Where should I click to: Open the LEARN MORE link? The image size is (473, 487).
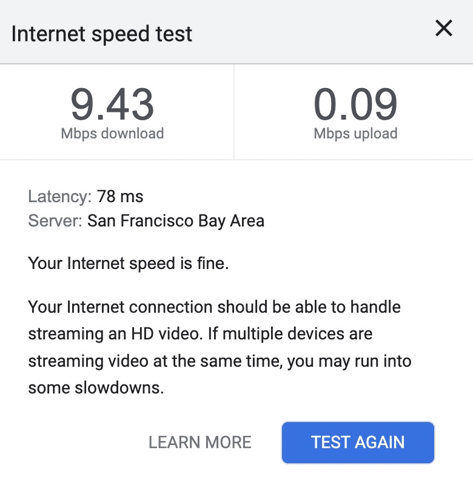click(x=200, y=442)
